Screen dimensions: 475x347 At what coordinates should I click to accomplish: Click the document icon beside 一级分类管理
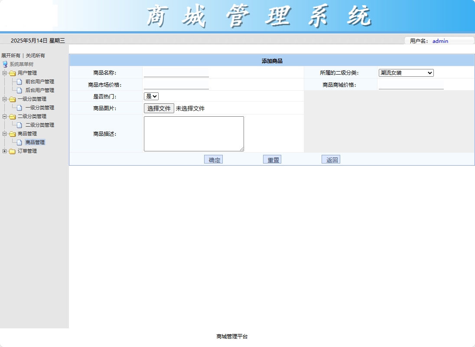coord(19,108)
